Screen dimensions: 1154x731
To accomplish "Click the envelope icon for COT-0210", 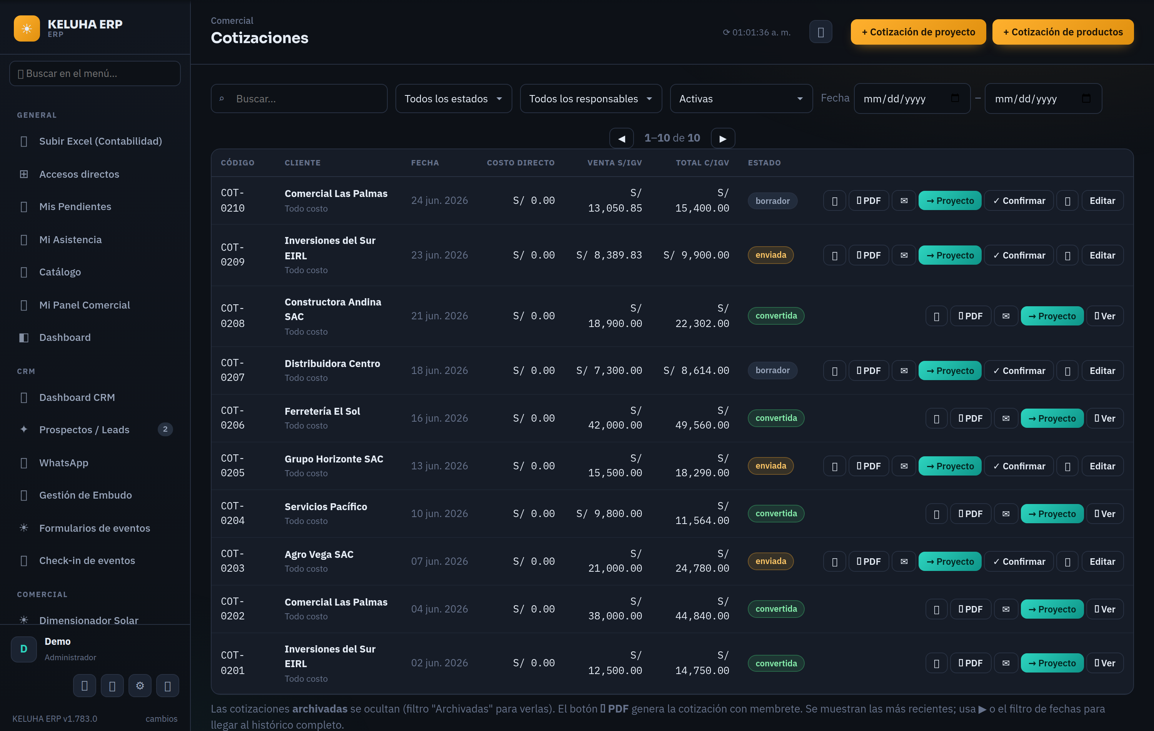I will pos(903,200).
